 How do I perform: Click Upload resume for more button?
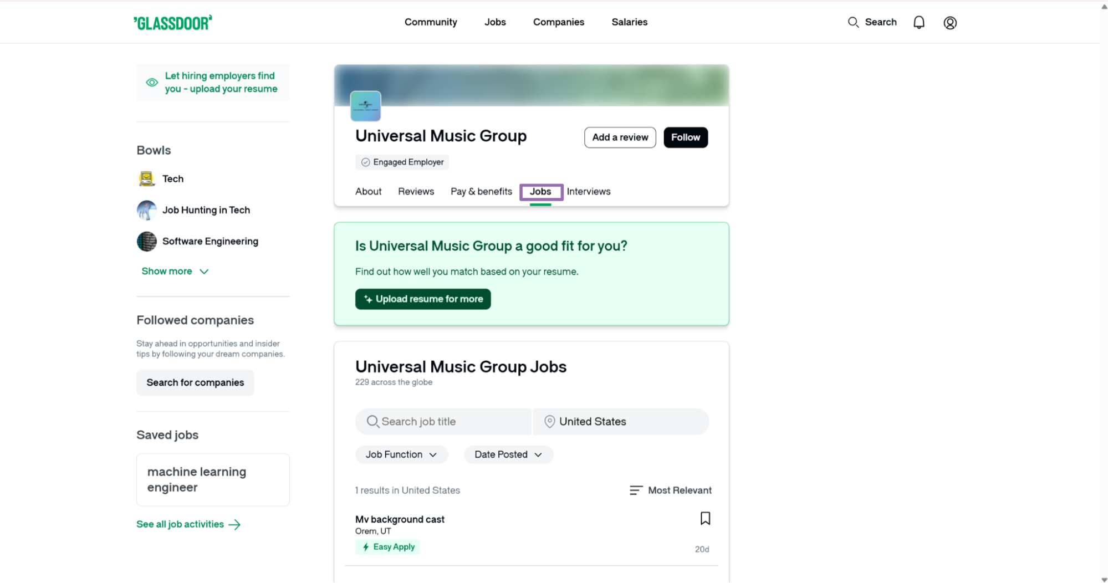[423, 299]
